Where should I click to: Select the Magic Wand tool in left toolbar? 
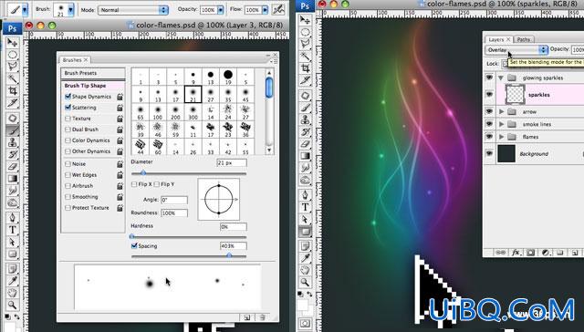point(13,78)
